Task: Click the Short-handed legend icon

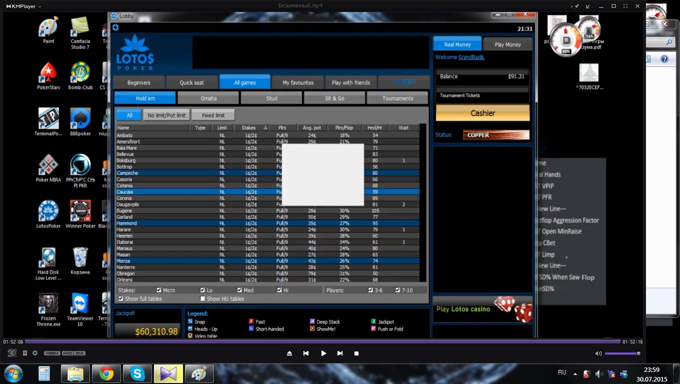Action: click(x=251, y=328)
